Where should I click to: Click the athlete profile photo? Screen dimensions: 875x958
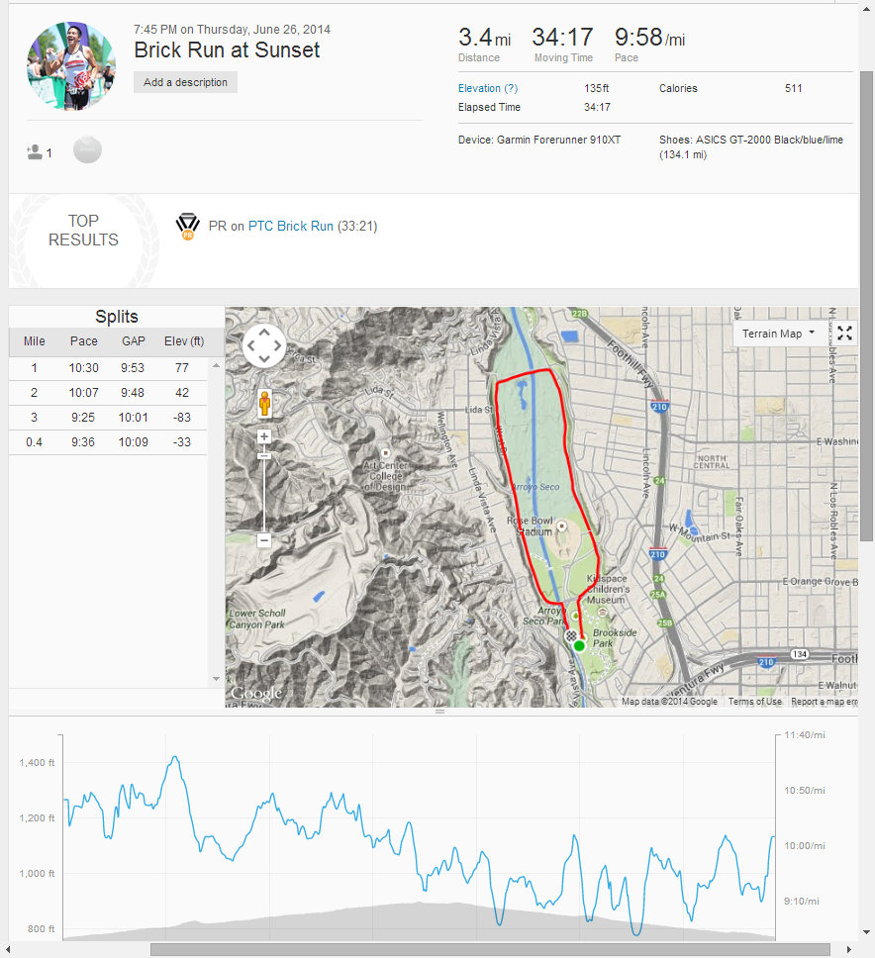[x=70, y=65]
